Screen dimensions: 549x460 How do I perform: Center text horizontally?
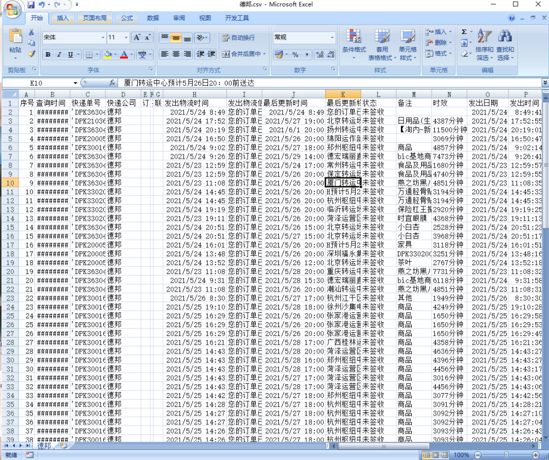(x=176, y=54)
